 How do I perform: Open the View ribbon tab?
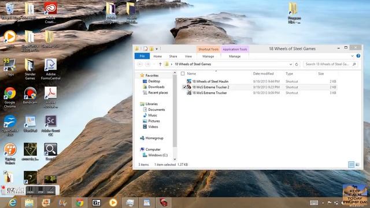188,57
